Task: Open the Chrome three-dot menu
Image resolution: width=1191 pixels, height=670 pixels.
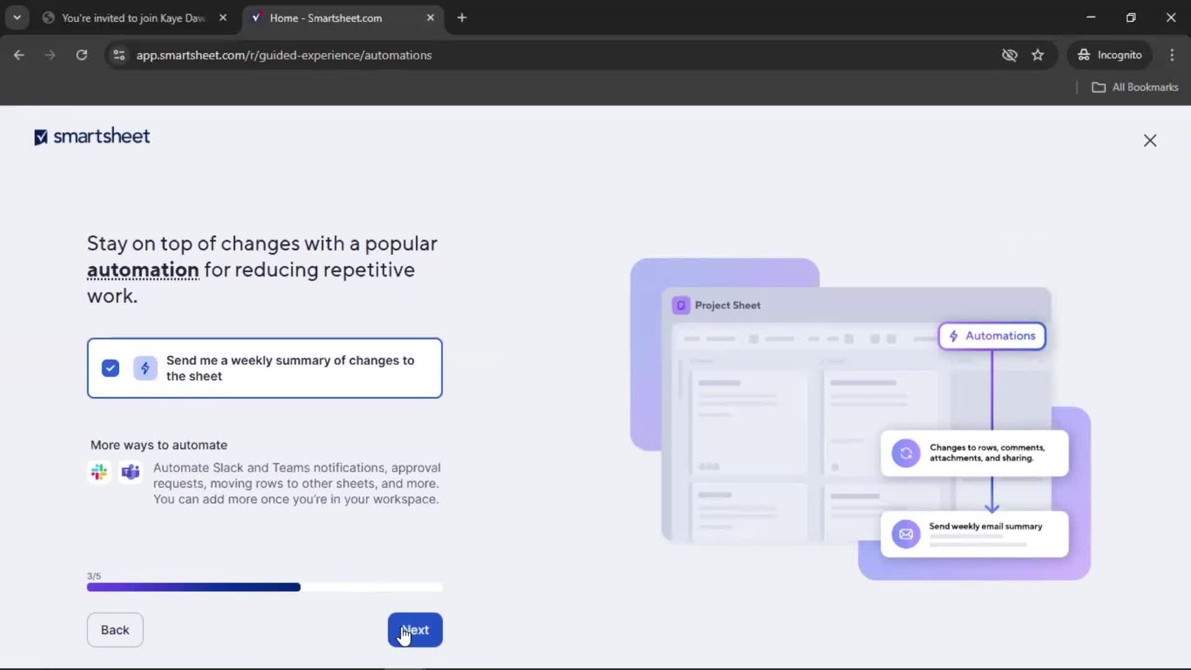Action: (x=1172, y=55)
